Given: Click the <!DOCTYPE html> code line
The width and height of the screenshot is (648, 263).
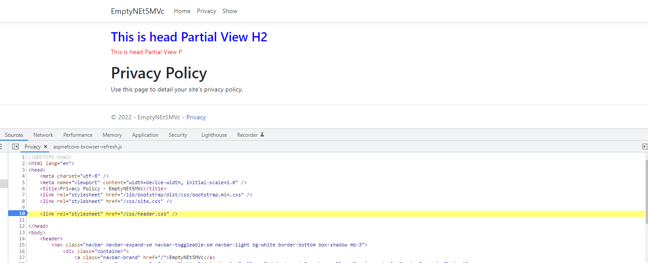Looking at the screenshot, I should [x=50, y=157].
